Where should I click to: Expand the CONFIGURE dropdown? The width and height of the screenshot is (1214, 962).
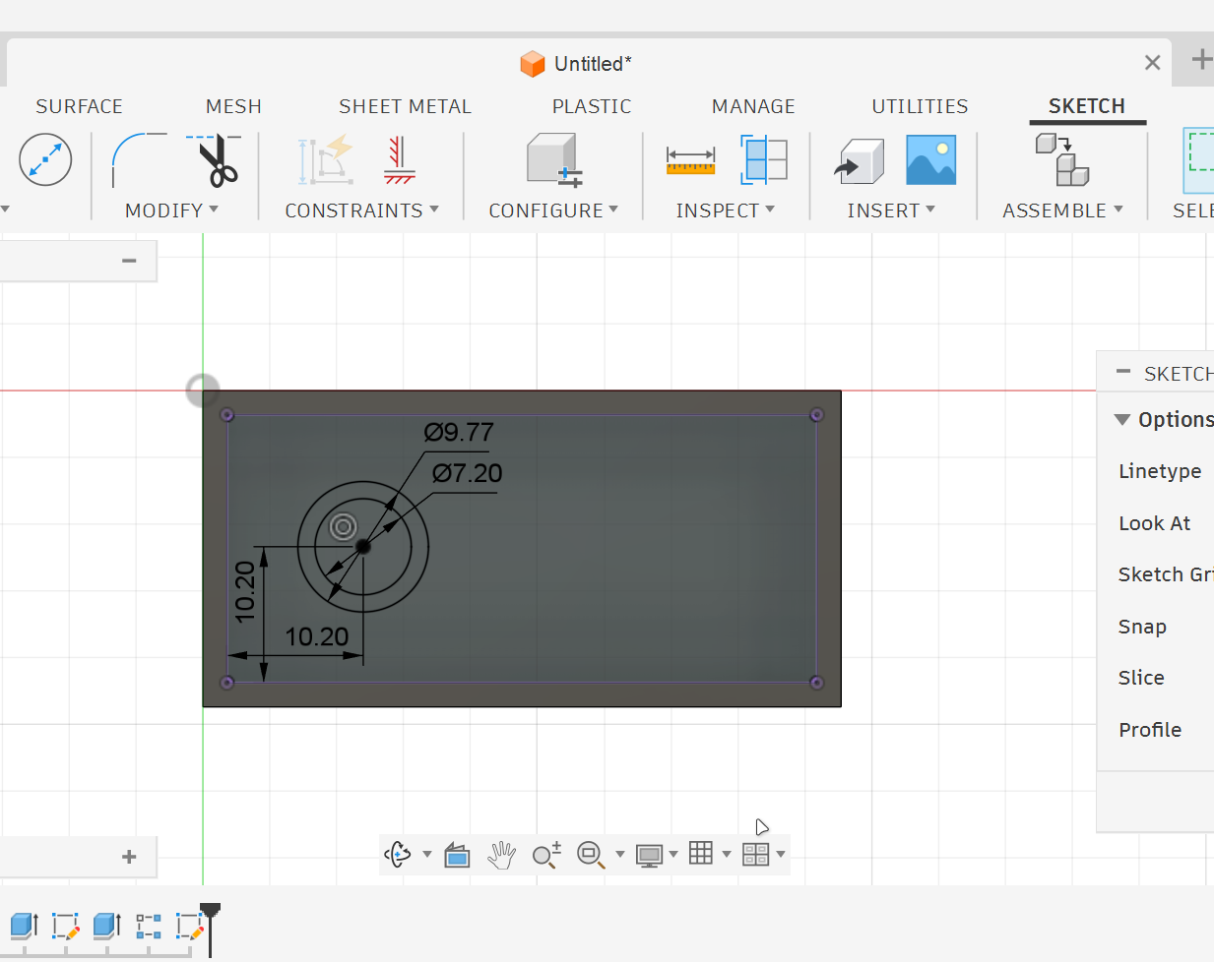(553, 210)
